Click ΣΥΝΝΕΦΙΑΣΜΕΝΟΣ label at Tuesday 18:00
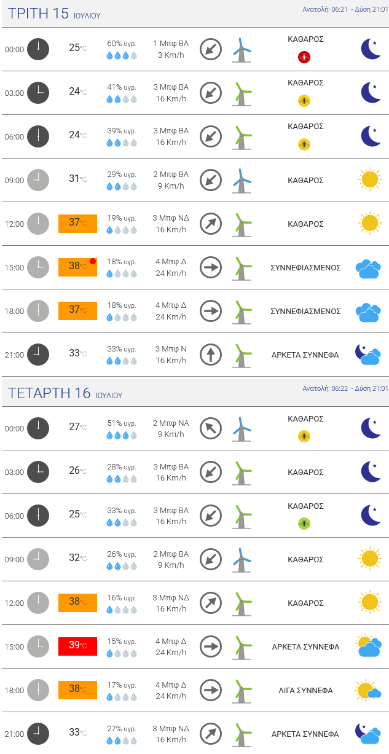The width and height of the screenshot is (389, 754). 305,311
